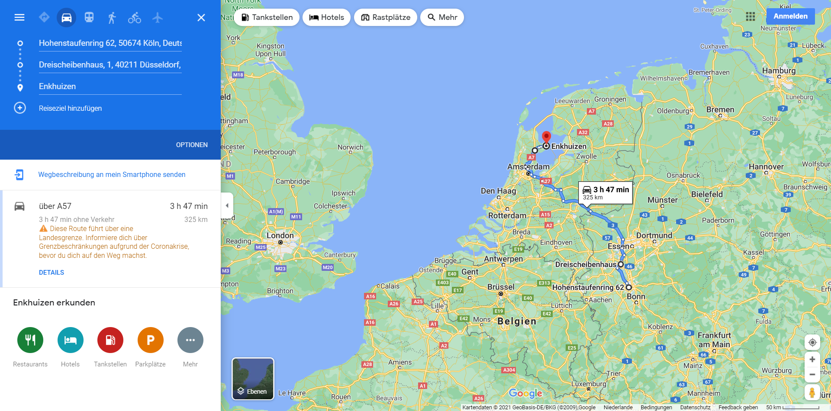
Task: Open Datenschutz link in footer
Action: click(x=696, y=408)
